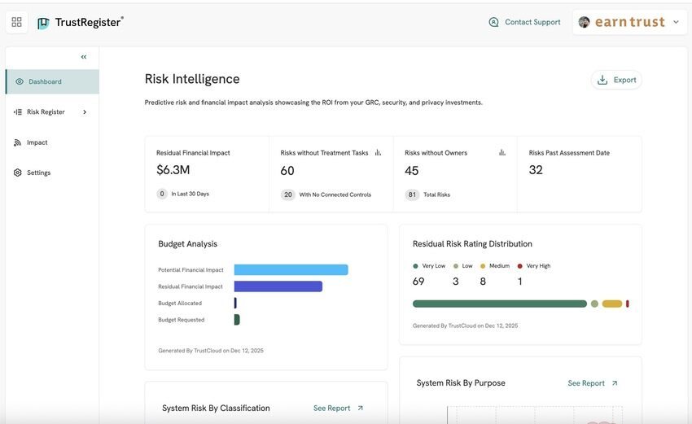The image size is (692, 424).
Task: Click the $6.3M residual impact value
Action: click(x=173, y=170)
